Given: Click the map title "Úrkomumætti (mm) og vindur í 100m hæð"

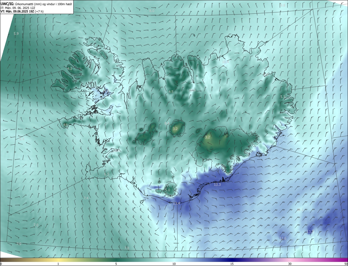Looking at the screenshot, I should (x=43, y=4).
